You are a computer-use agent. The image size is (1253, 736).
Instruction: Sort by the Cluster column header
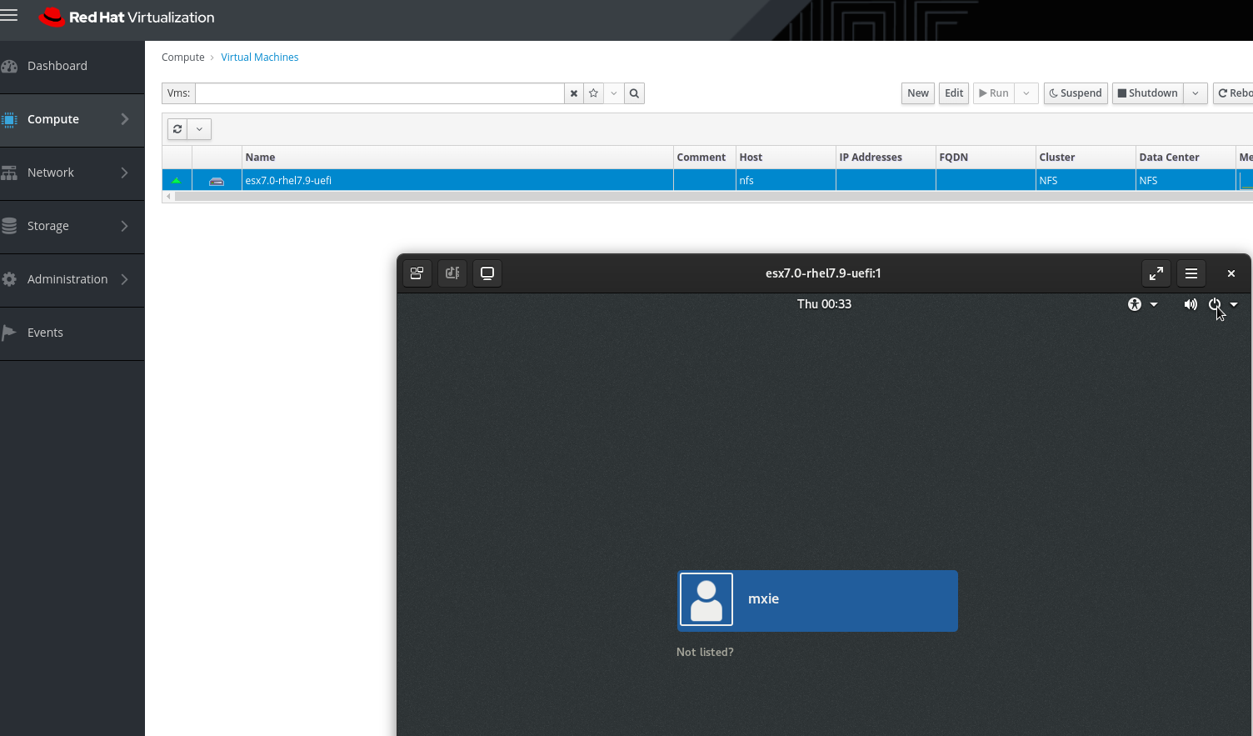[x=1086, y=158]
